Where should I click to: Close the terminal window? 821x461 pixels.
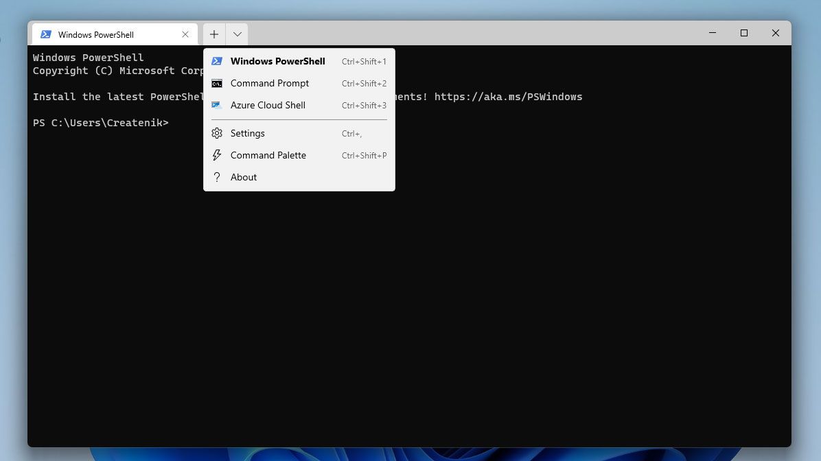click(x=776, y=33)
